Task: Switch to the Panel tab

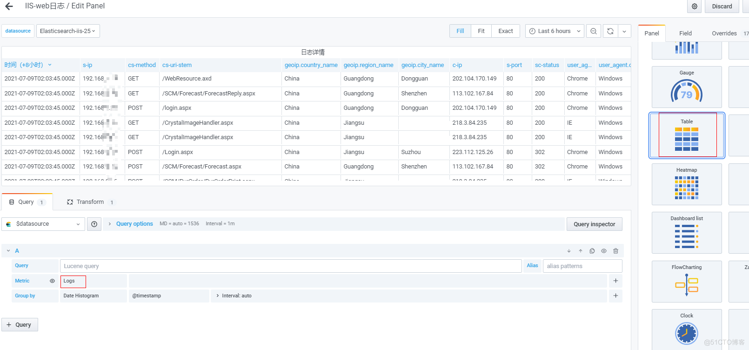Action: [x=652, y=33]
